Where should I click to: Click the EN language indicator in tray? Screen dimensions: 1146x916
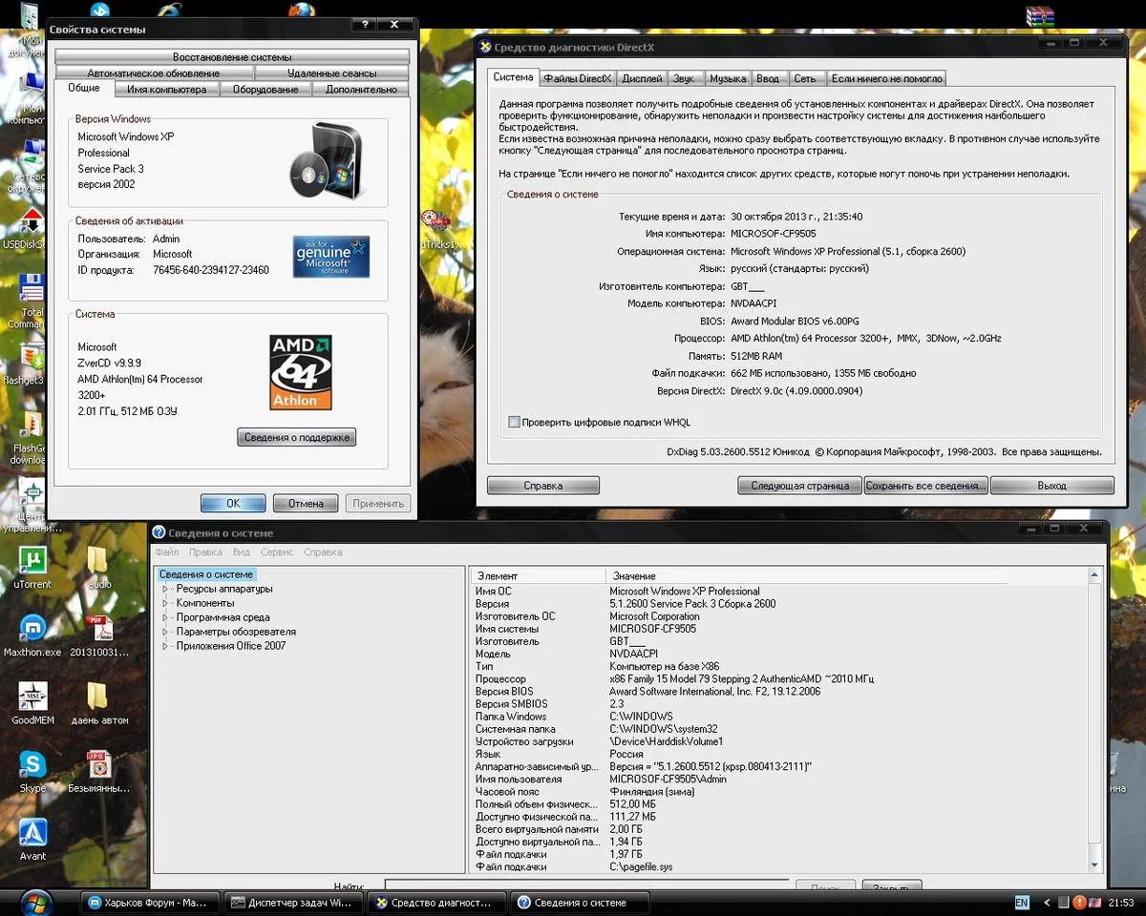[1022, 902]
